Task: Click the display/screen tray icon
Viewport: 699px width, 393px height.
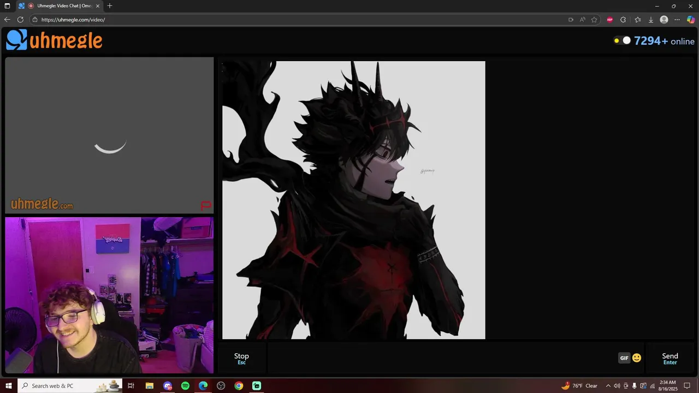Action: [x=643, y=386]
